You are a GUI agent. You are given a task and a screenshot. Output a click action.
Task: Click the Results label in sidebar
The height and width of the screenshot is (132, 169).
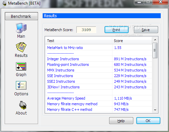pos(21,55)
